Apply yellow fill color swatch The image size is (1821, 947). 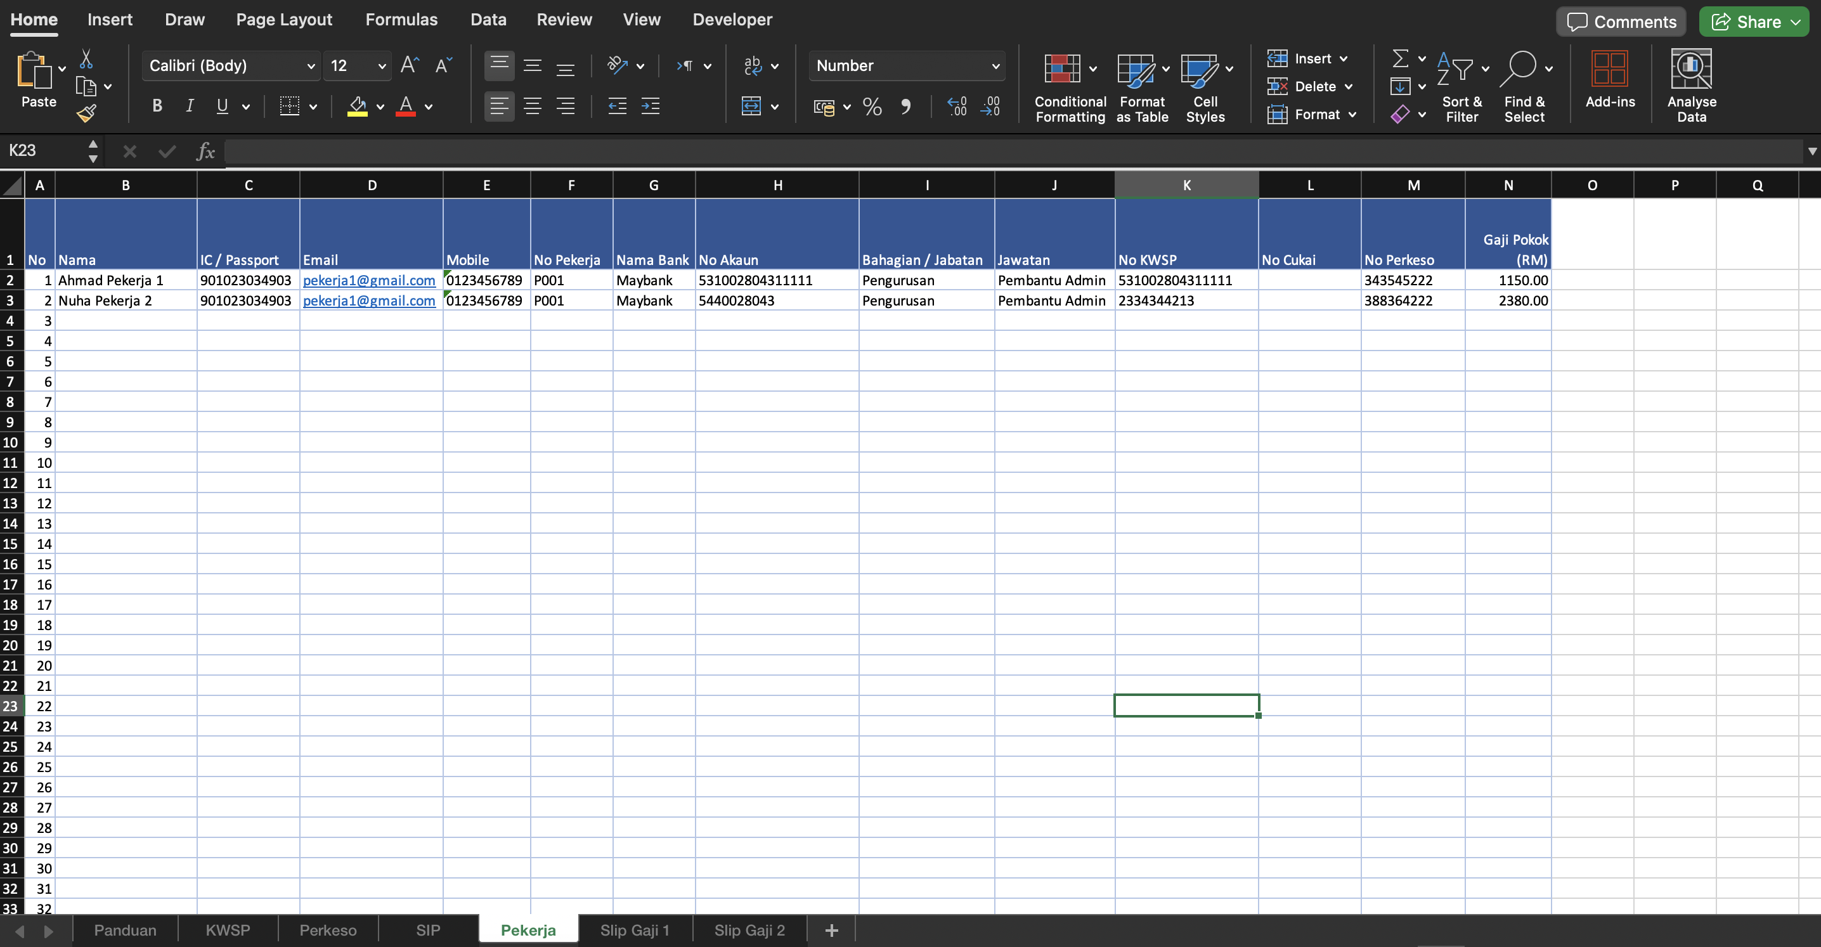point(357,106)
